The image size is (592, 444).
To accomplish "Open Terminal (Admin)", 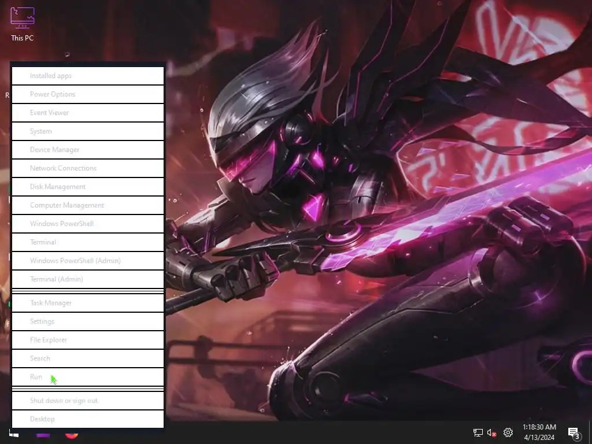I will (x=88, y=279).
